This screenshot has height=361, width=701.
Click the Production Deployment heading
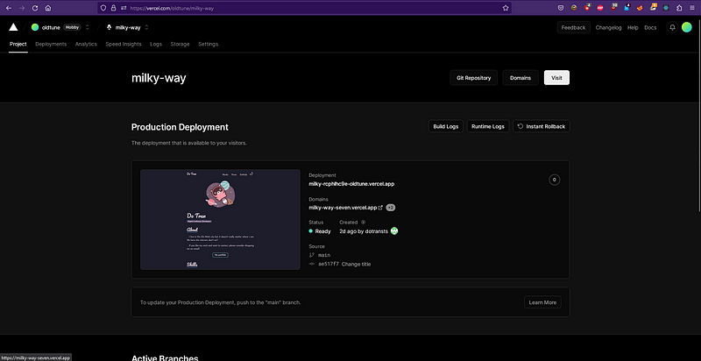[x=180, y=127]
